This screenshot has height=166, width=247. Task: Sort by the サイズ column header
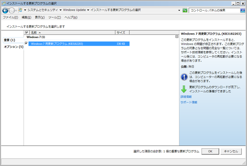122,32
